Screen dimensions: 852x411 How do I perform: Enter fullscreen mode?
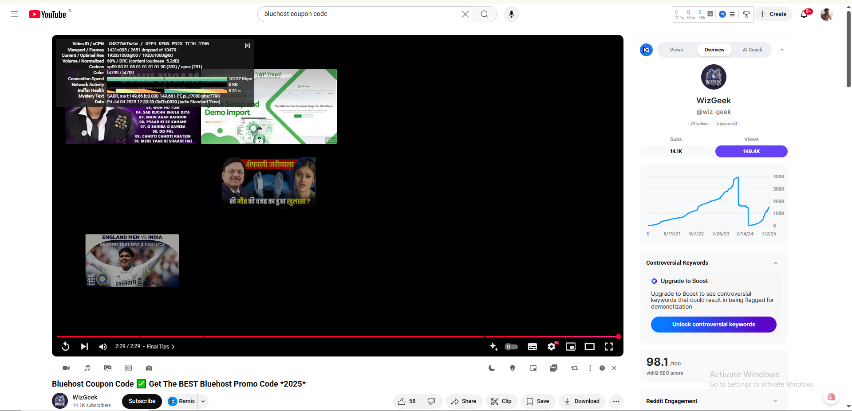(609, 347)
